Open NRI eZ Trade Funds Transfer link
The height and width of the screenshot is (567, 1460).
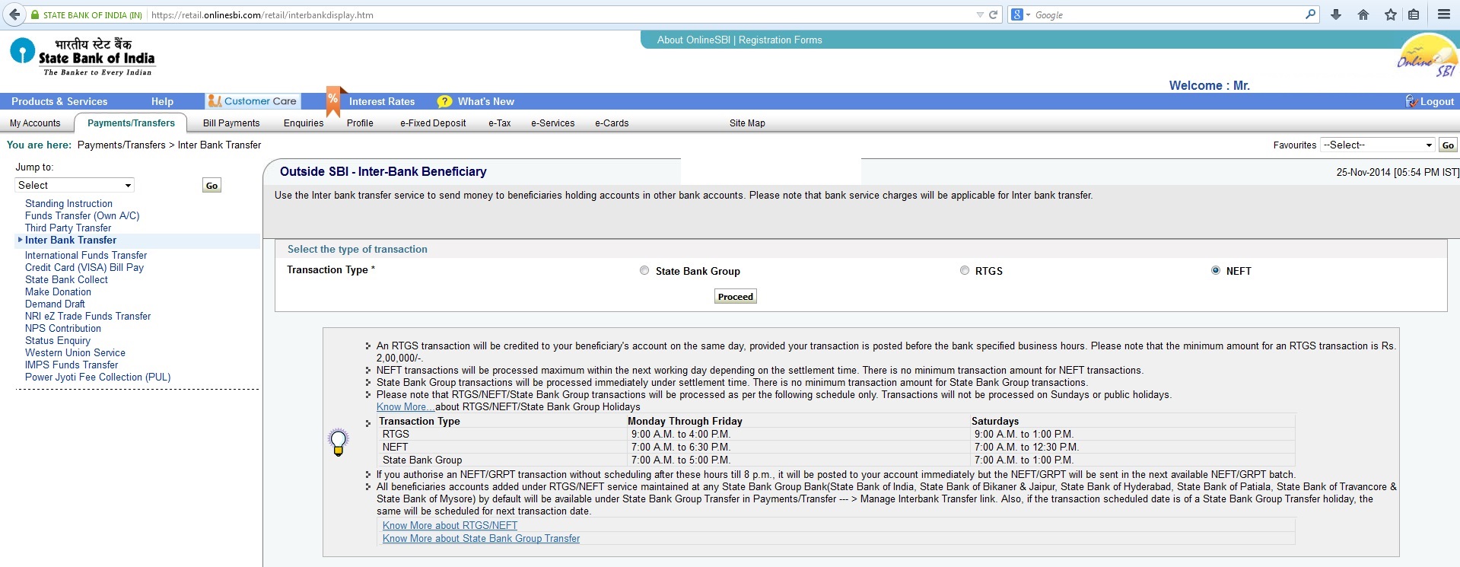[x=87, y=316]
